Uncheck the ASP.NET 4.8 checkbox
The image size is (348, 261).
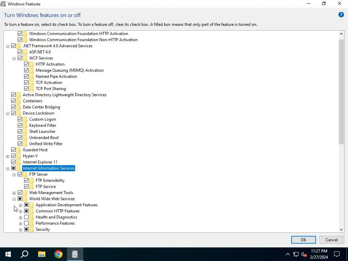[x=20, y=52]
